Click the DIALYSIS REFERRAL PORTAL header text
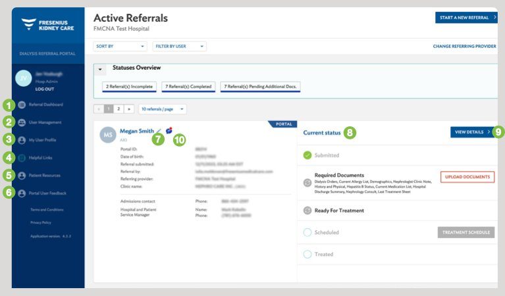Screen dimensions: 505x296 (47, 54)
